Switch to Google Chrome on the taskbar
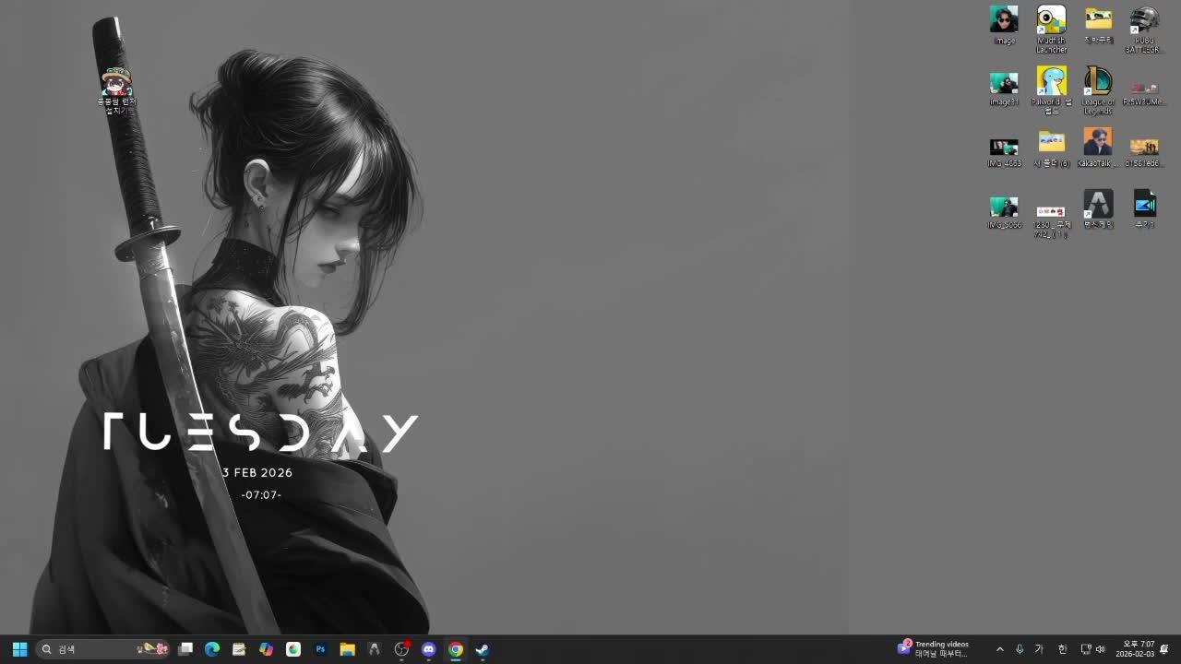 click(455, 649)
